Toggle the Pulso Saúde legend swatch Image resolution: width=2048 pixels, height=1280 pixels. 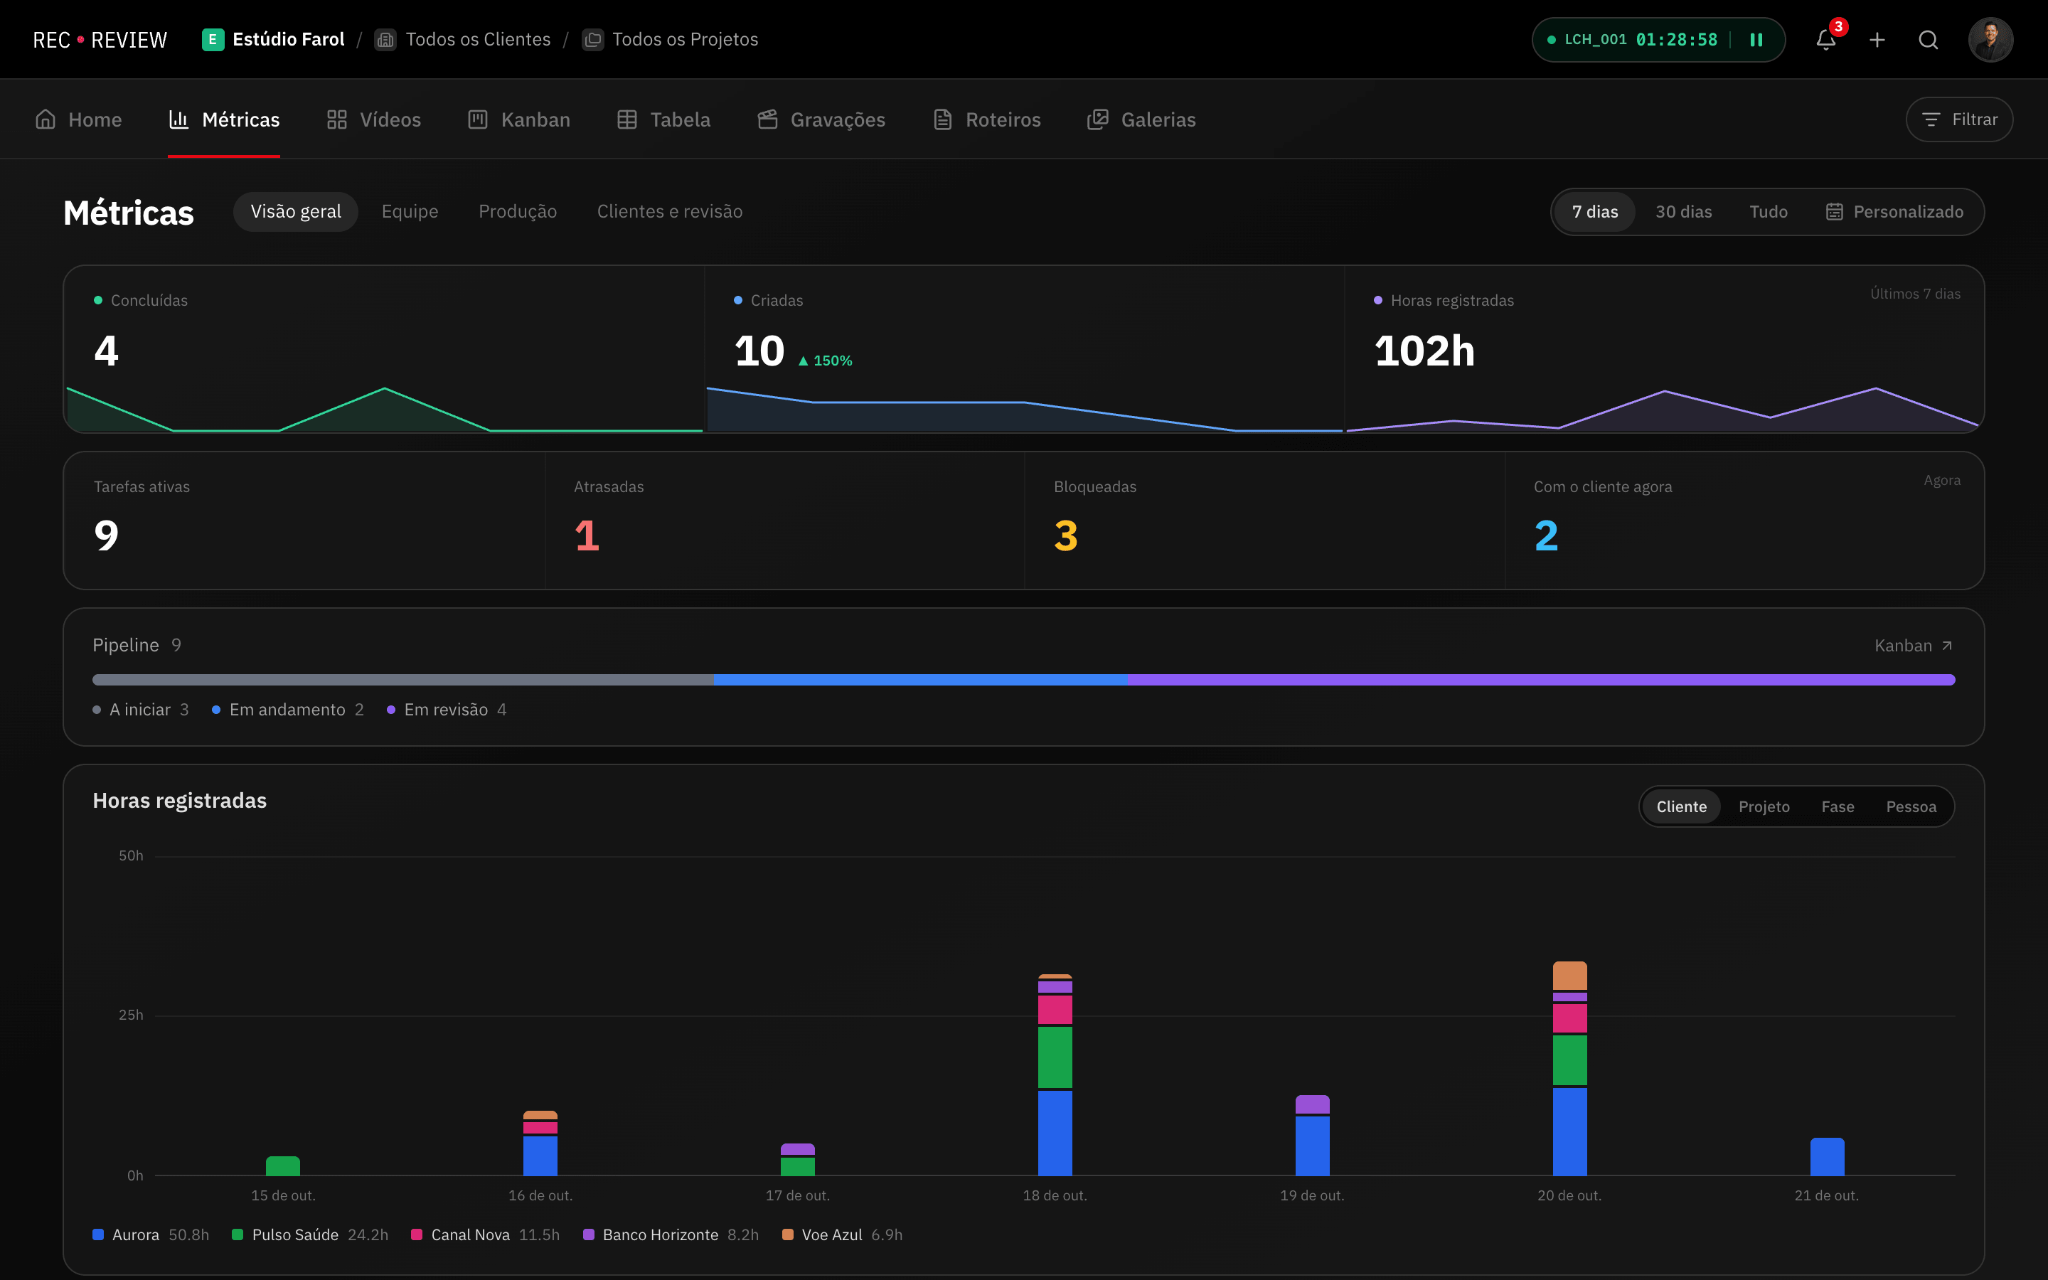pyautogui.click(x=238, y=1234)
